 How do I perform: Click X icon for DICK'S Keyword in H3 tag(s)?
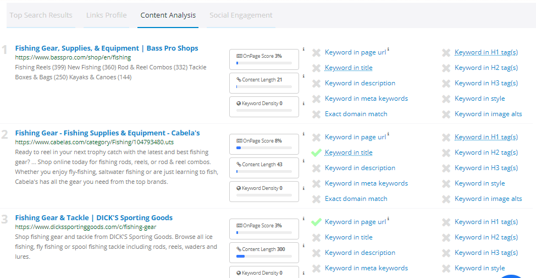(x=446, y=253)
